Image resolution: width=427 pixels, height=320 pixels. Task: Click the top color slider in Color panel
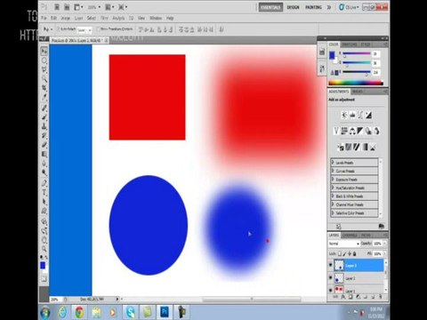tap(357, 53)
